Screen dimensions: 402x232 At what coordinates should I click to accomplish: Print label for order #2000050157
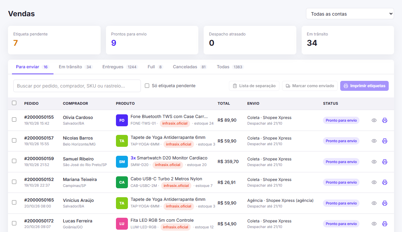pyautogui.click(x=385, y=141)
